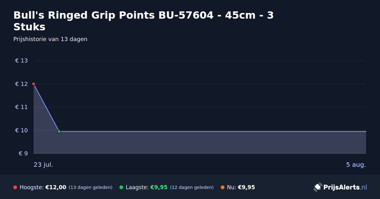Select the € 10 axis label
The height and width of the screenshot is (199, 380).
tap(22, 130)
